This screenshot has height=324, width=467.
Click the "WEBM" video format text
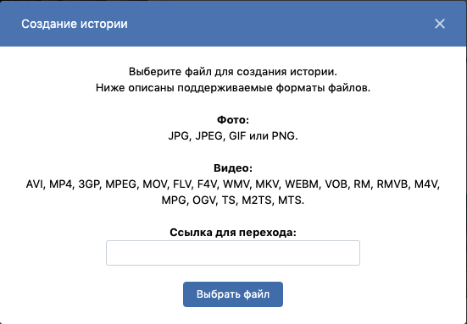click(x=302, y=184)
